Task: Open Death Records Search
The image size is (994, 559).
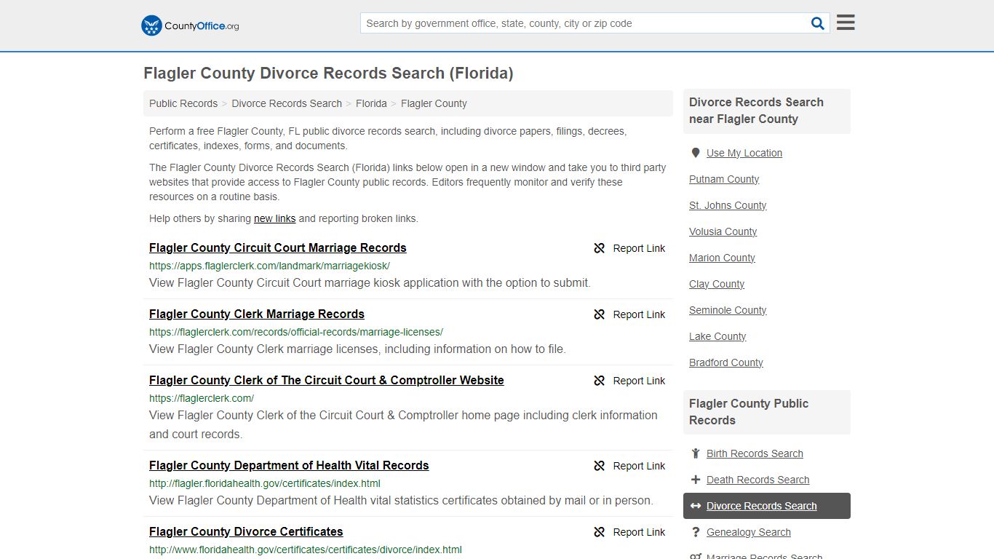Action: coord(758,480)
